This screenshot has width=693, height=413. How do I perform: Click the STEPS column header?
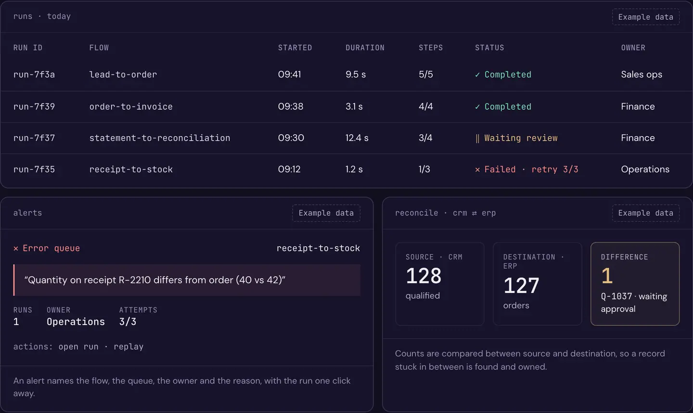pyautogui.click(x=431, y=48)
